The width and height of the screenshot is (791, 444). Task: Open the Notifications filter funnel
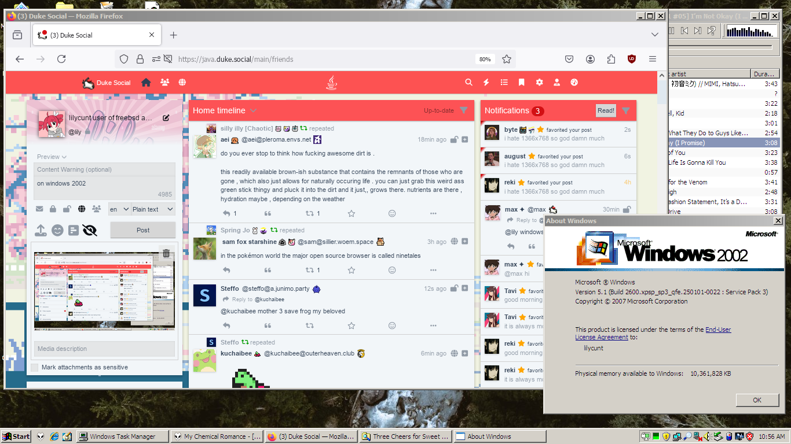(625, 110)
